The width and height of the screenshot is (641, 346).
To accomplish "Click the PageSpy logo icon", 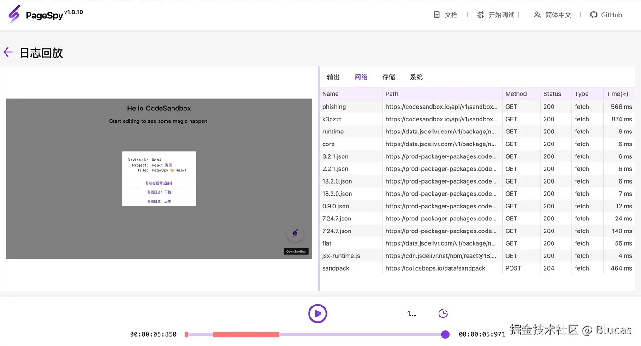I will point(14,14).
